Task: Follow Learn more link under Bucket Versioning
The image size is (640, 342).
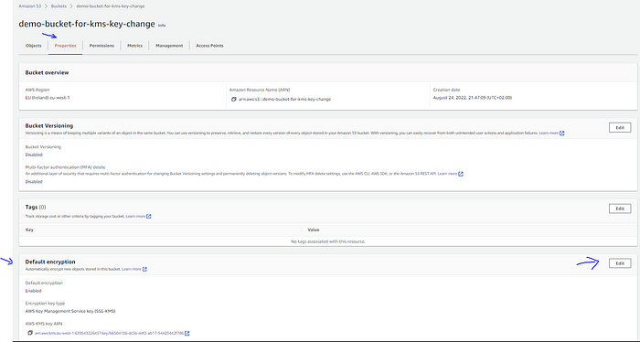Action: pos(549,133)
